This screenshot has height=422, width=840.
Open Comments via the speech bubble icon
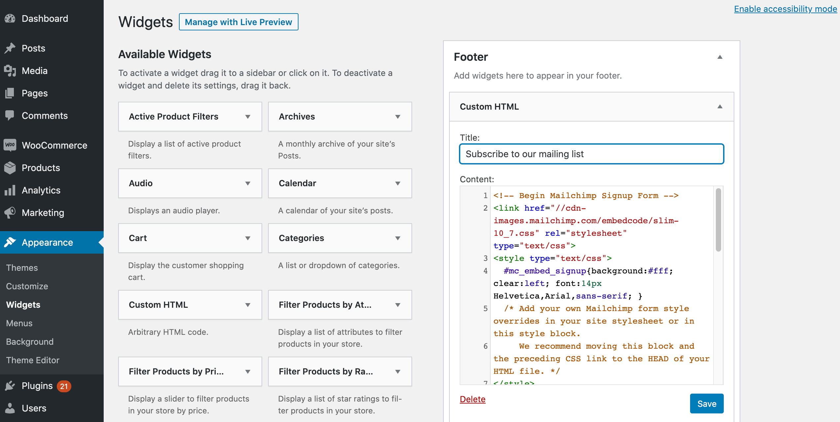pyautogui.click(x=10, y=116)
